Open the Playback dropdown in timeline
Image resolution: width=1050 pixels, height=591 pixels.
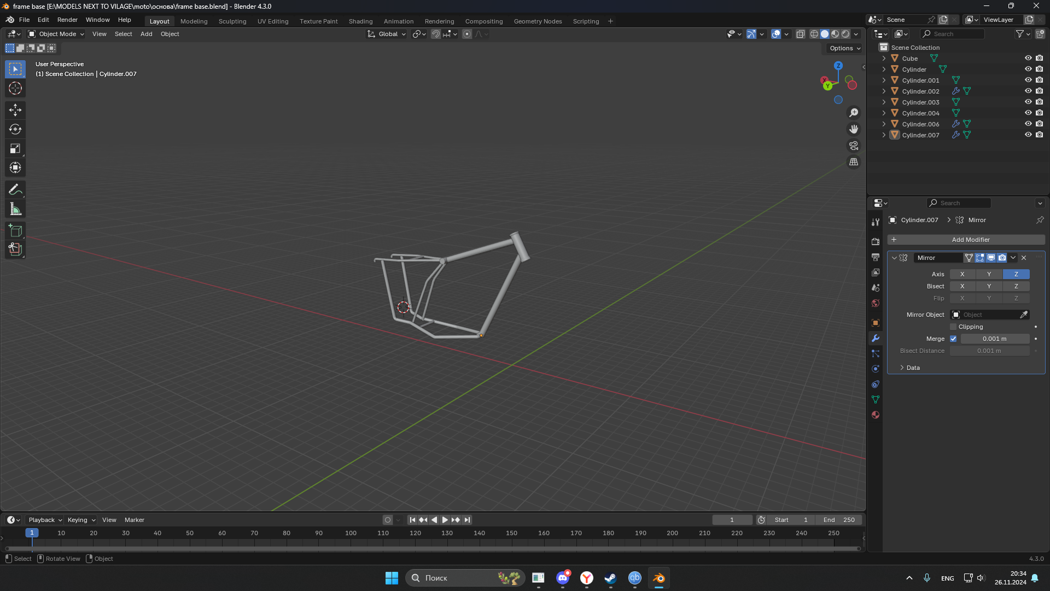(45, 520)
